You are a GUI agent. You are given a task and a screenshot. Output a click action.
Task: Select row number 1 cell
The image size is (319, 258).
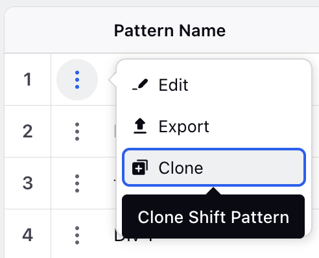pos(28,80)
